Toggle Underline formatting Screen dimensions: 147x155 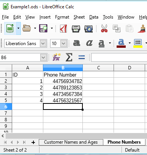pos(101,44)
